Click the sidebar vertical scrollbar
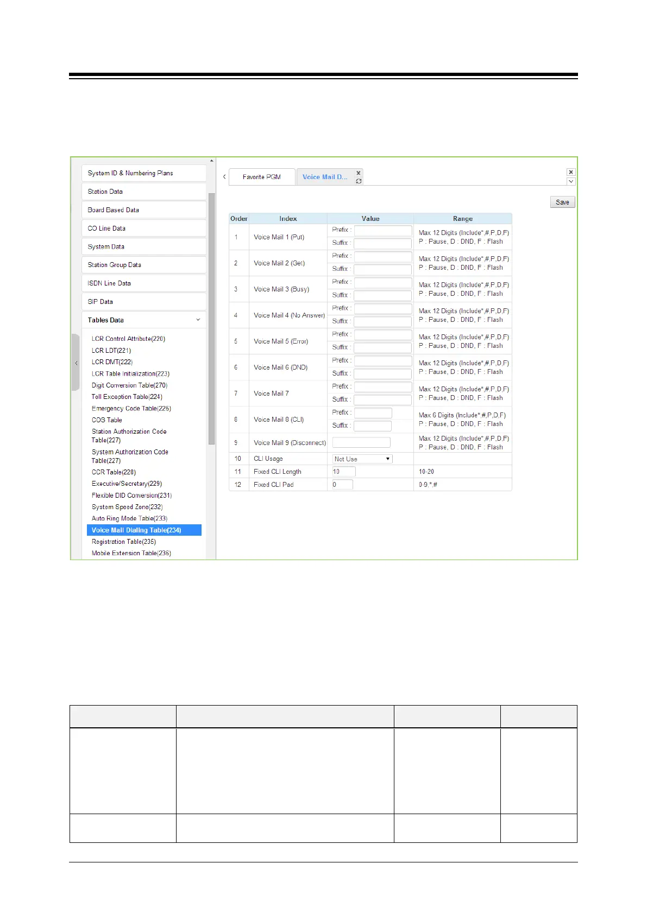The height and width of the screenshot is (914, 647). click(x=212, y=319)
